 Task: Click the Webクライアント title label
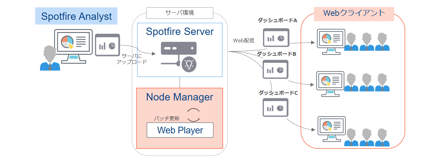(x=354, y=13)
